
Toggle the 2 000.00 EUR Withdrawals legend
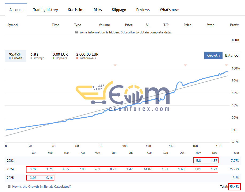click(87, 56)
